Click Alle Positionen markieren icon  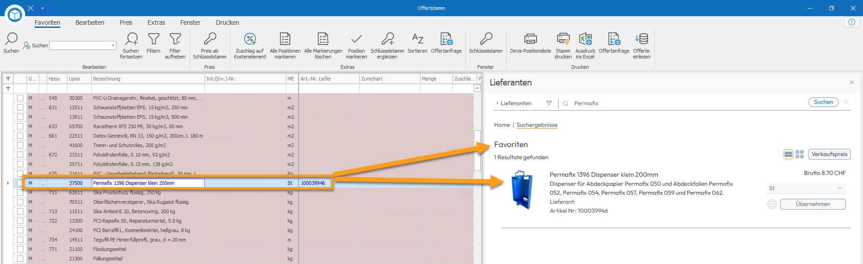click(x=285, y=39)
